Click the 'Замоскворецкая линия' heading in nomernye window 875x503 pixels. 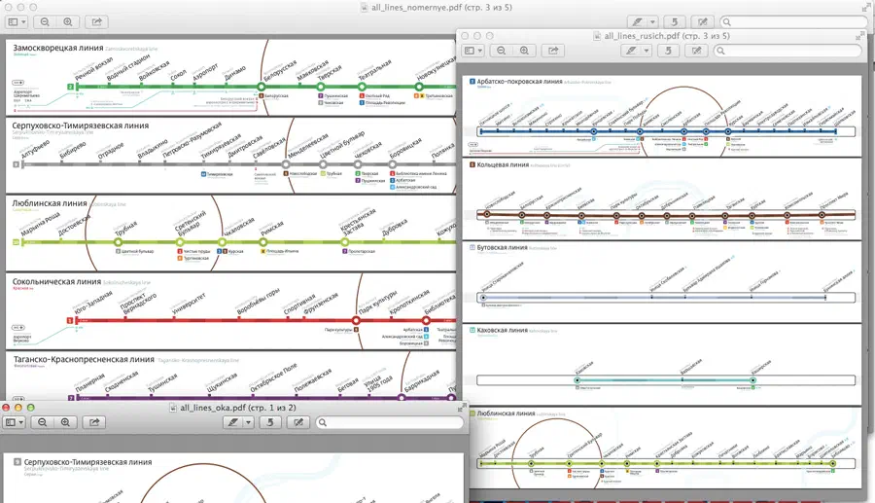[x=58, y=48]
